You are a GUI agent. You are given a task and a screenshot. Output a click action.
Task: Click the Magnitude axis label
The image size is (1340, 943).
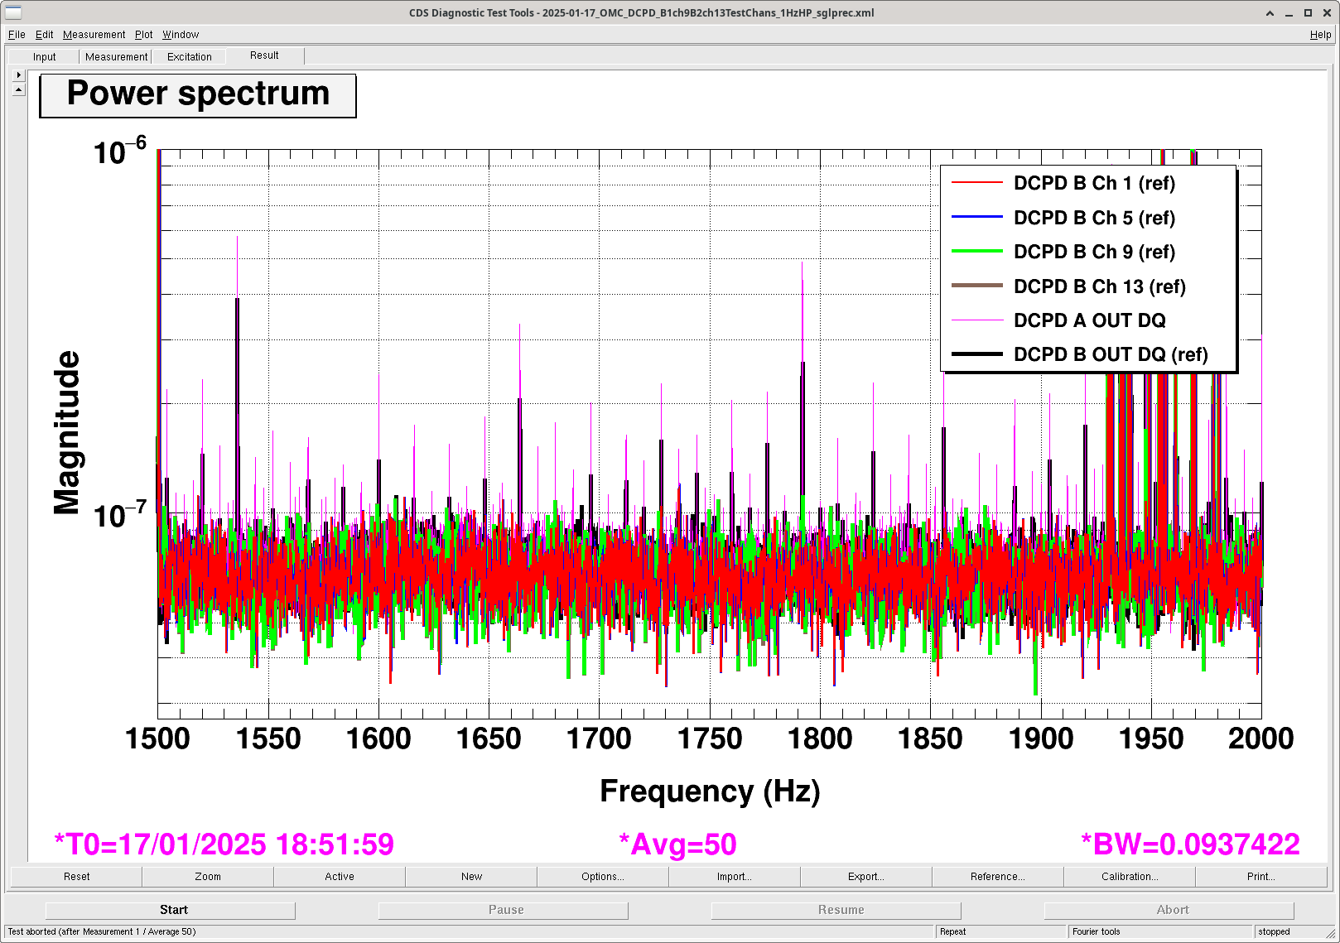pyautogui.click(x=67, y=433)
